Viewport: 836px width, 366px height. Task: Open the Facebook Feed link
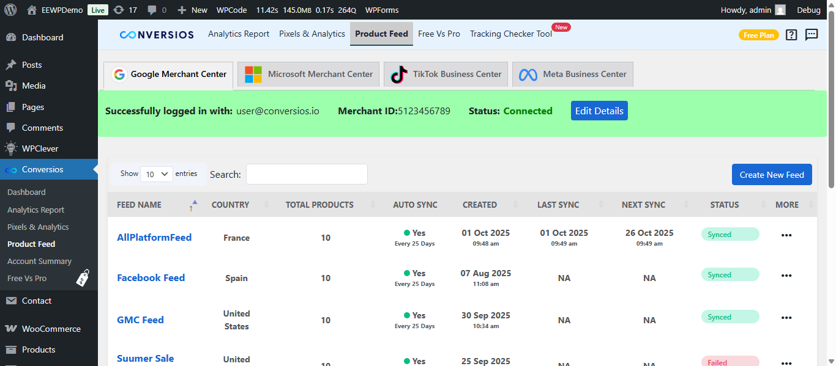pos(151,277)
